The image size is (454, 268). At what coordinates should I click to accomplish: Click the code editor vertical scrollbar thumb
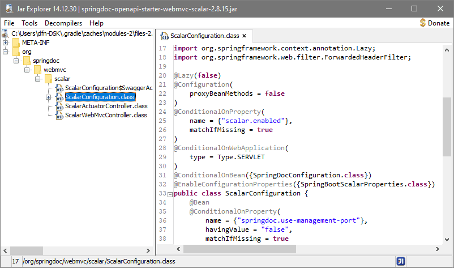tap(447, 127)
